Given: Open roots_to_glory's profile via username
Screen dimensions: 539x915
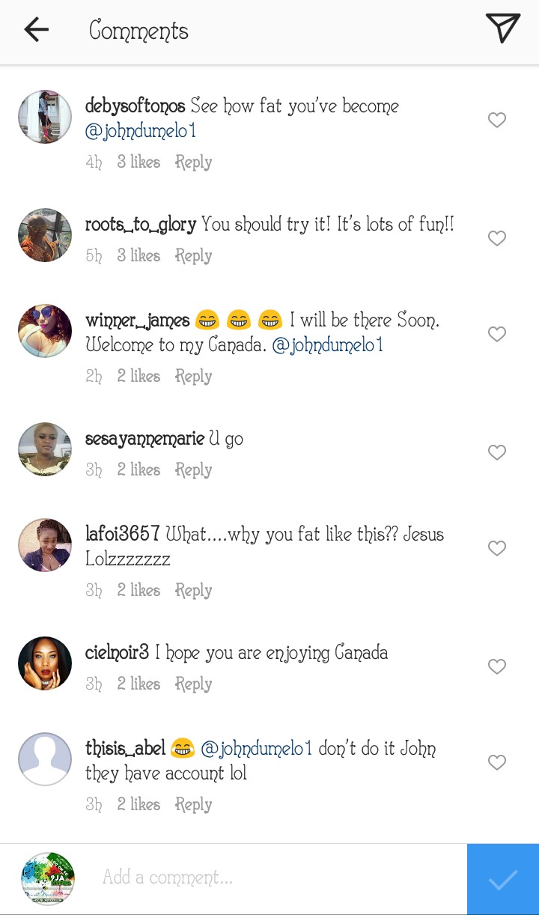Looking at the screenshot, I should pos(141,225).
